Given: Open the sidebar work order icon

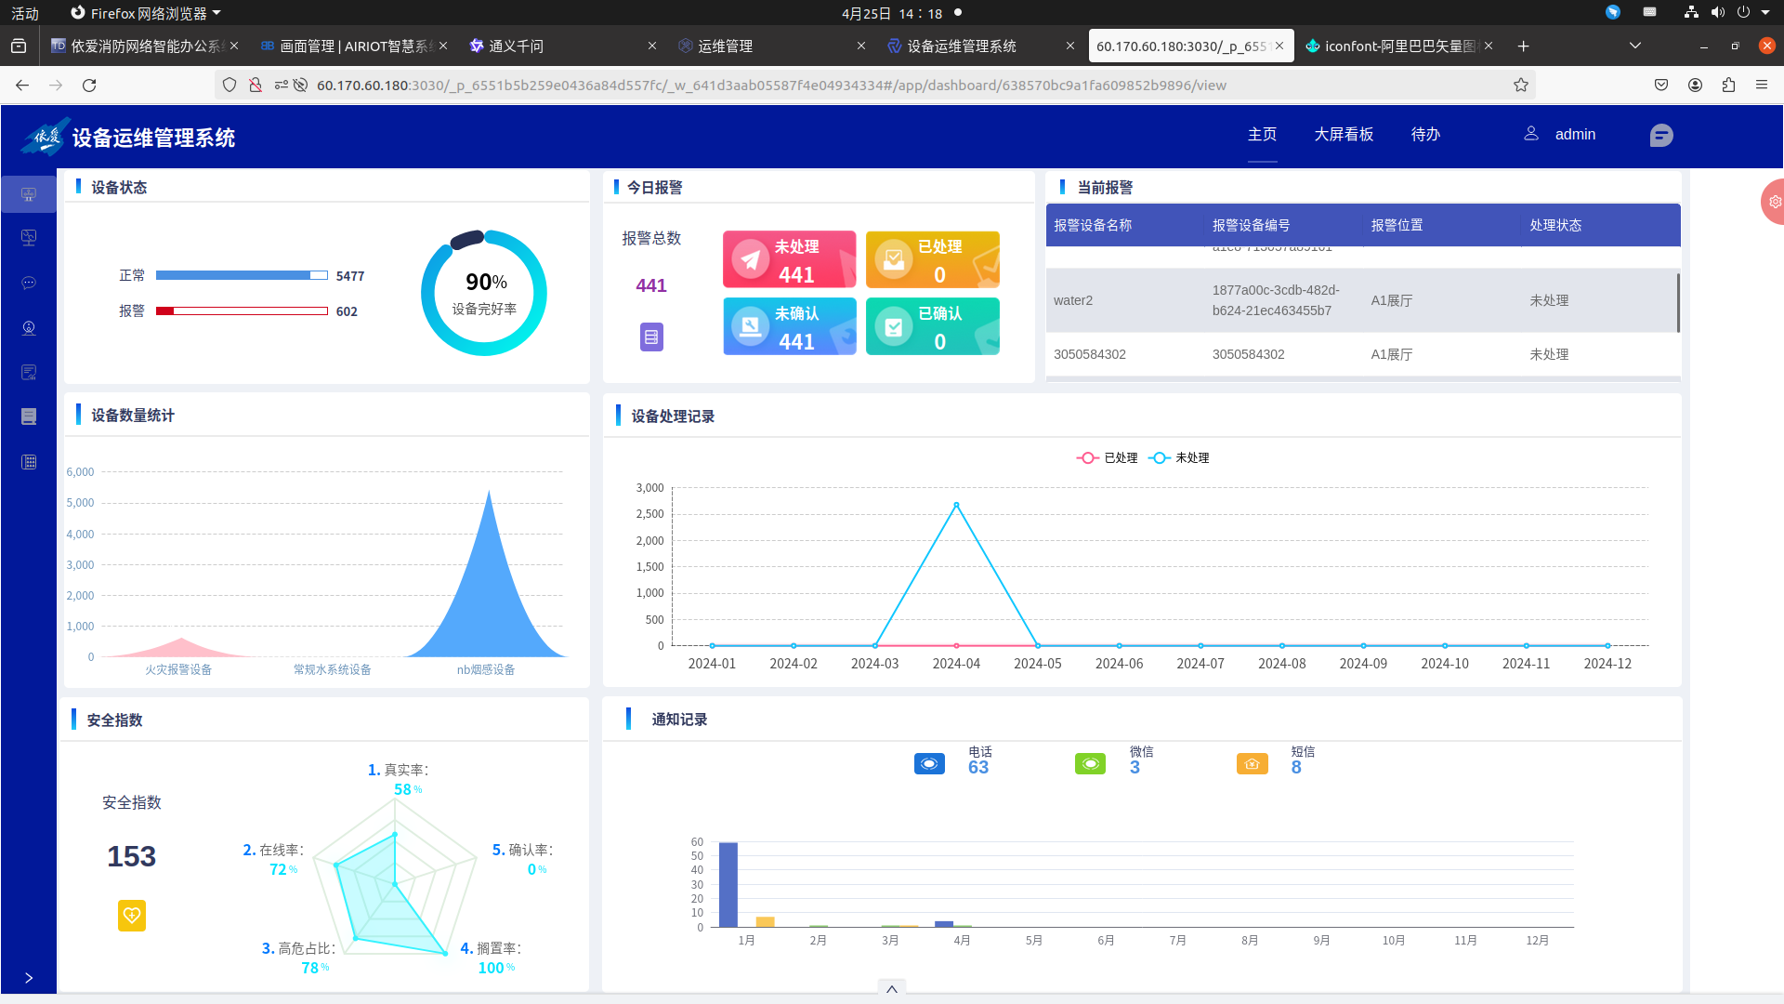Looking at the screenshot, I should coord(29,372).
